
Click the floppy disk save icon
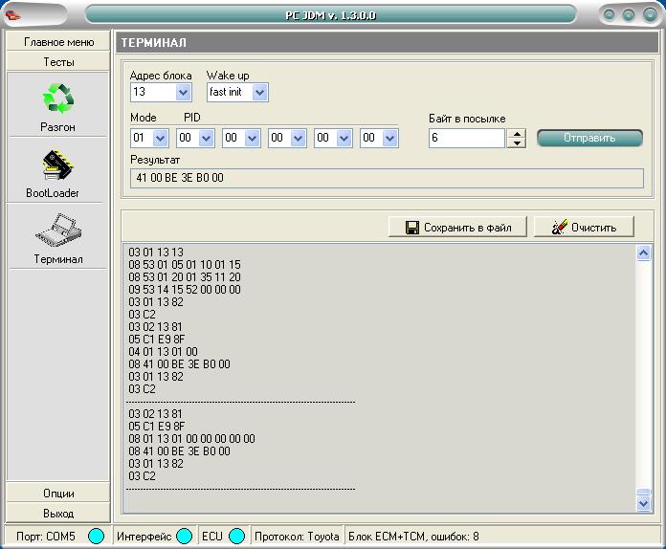tap(412, 228)
